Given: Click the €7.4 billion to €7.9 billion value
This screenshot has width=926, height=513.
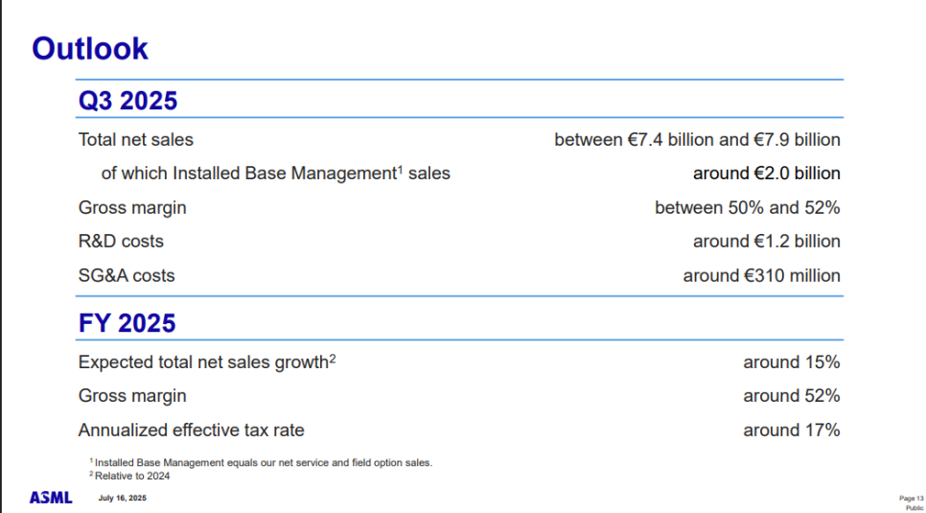Looking at the screenshot, I should pos(697,140).
